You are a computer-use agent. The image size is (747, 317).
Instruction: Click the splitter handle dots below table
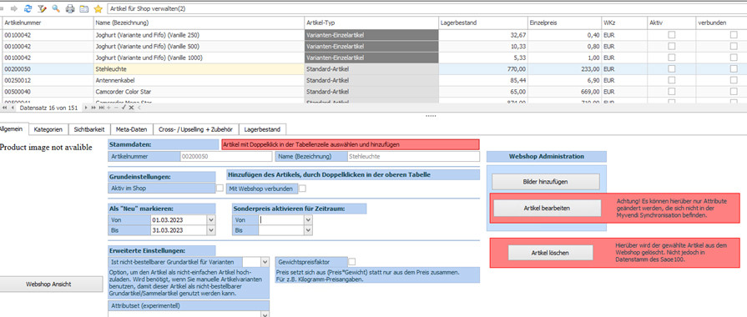pos(431,116)
